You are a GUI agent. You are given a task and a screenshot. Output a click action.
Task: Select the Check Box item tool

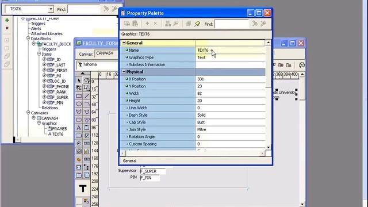[87, 136]
